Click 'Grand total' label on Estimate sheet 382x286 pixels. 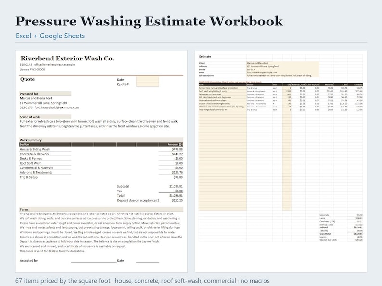point(325,234)
